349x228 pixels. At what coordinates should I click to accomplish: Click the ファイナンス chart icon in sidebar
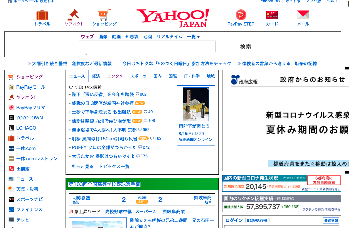11,210
